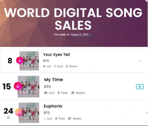Click the Re-Entry badge on Euphoria
Screen dimensions: 148x126
click(19, 112)
